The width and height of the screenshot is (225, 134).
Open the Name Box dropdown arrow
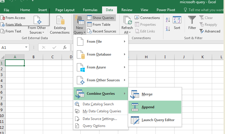click(26, 47)
